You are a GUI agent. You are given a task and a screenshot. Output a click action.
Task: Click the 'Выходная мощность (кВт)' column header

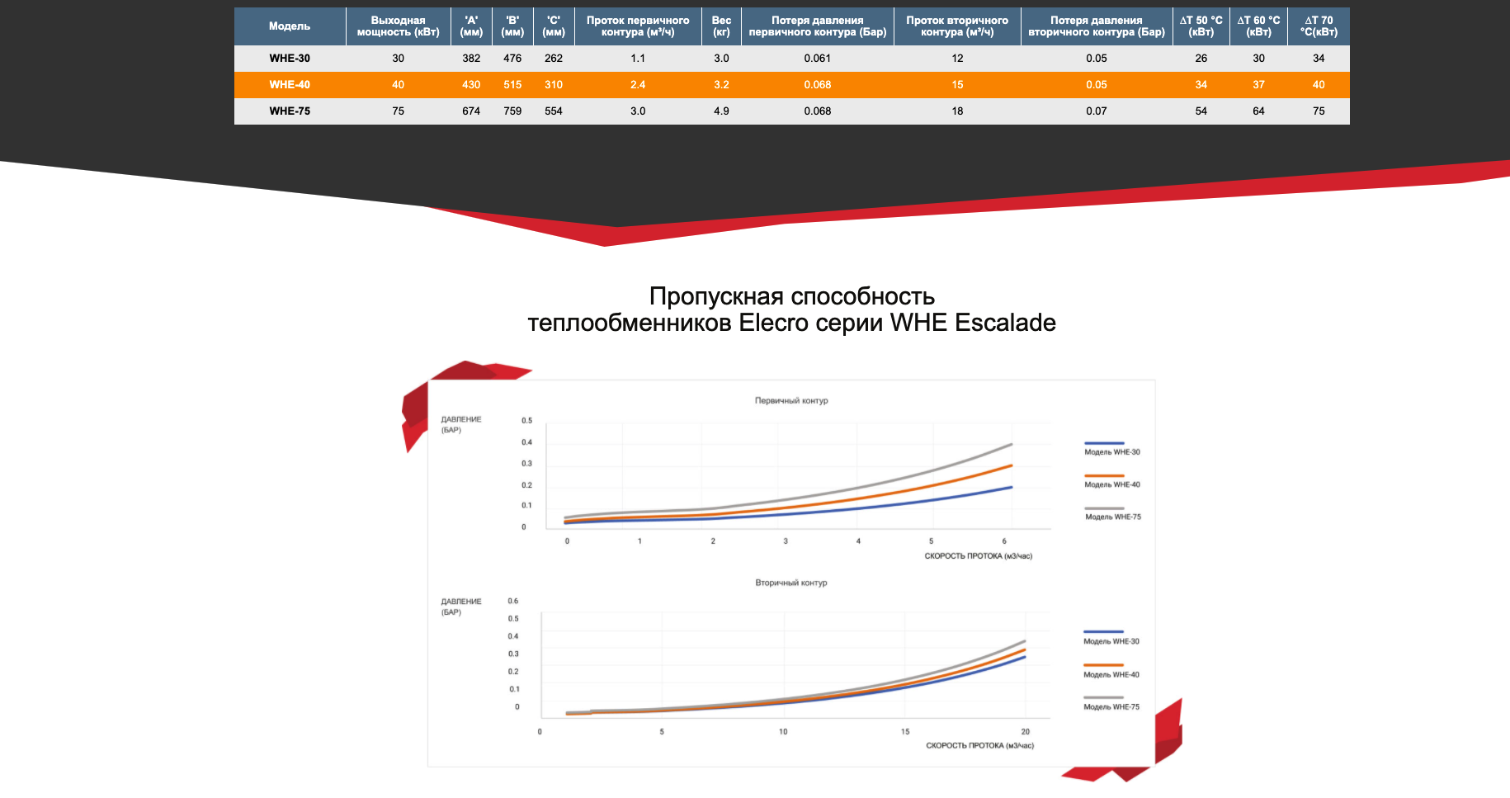click(399, 26)
